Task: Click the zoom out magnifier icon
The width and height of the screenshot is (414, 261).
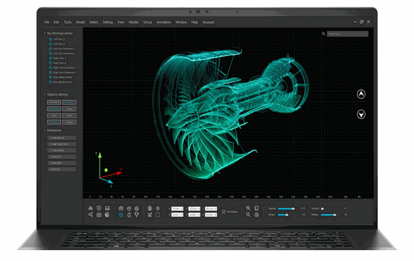Action: tap(248, 215)
